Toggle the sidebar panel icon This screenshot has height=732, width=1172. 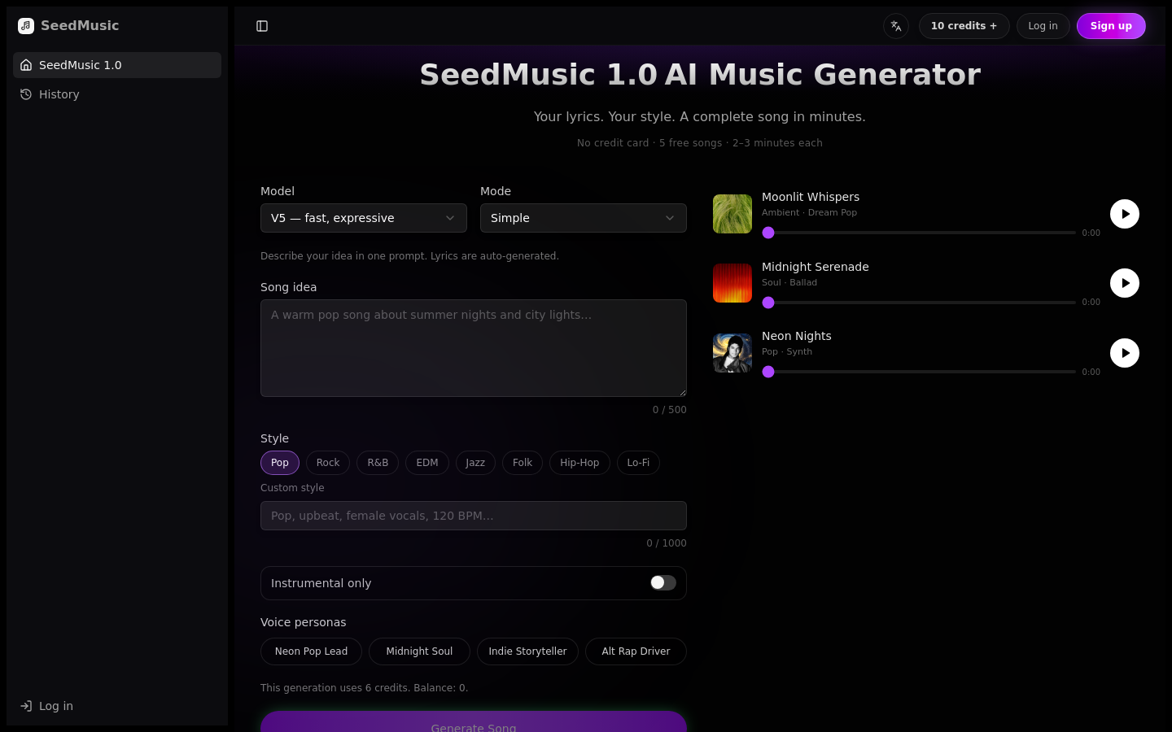click(x=262, y=26)
